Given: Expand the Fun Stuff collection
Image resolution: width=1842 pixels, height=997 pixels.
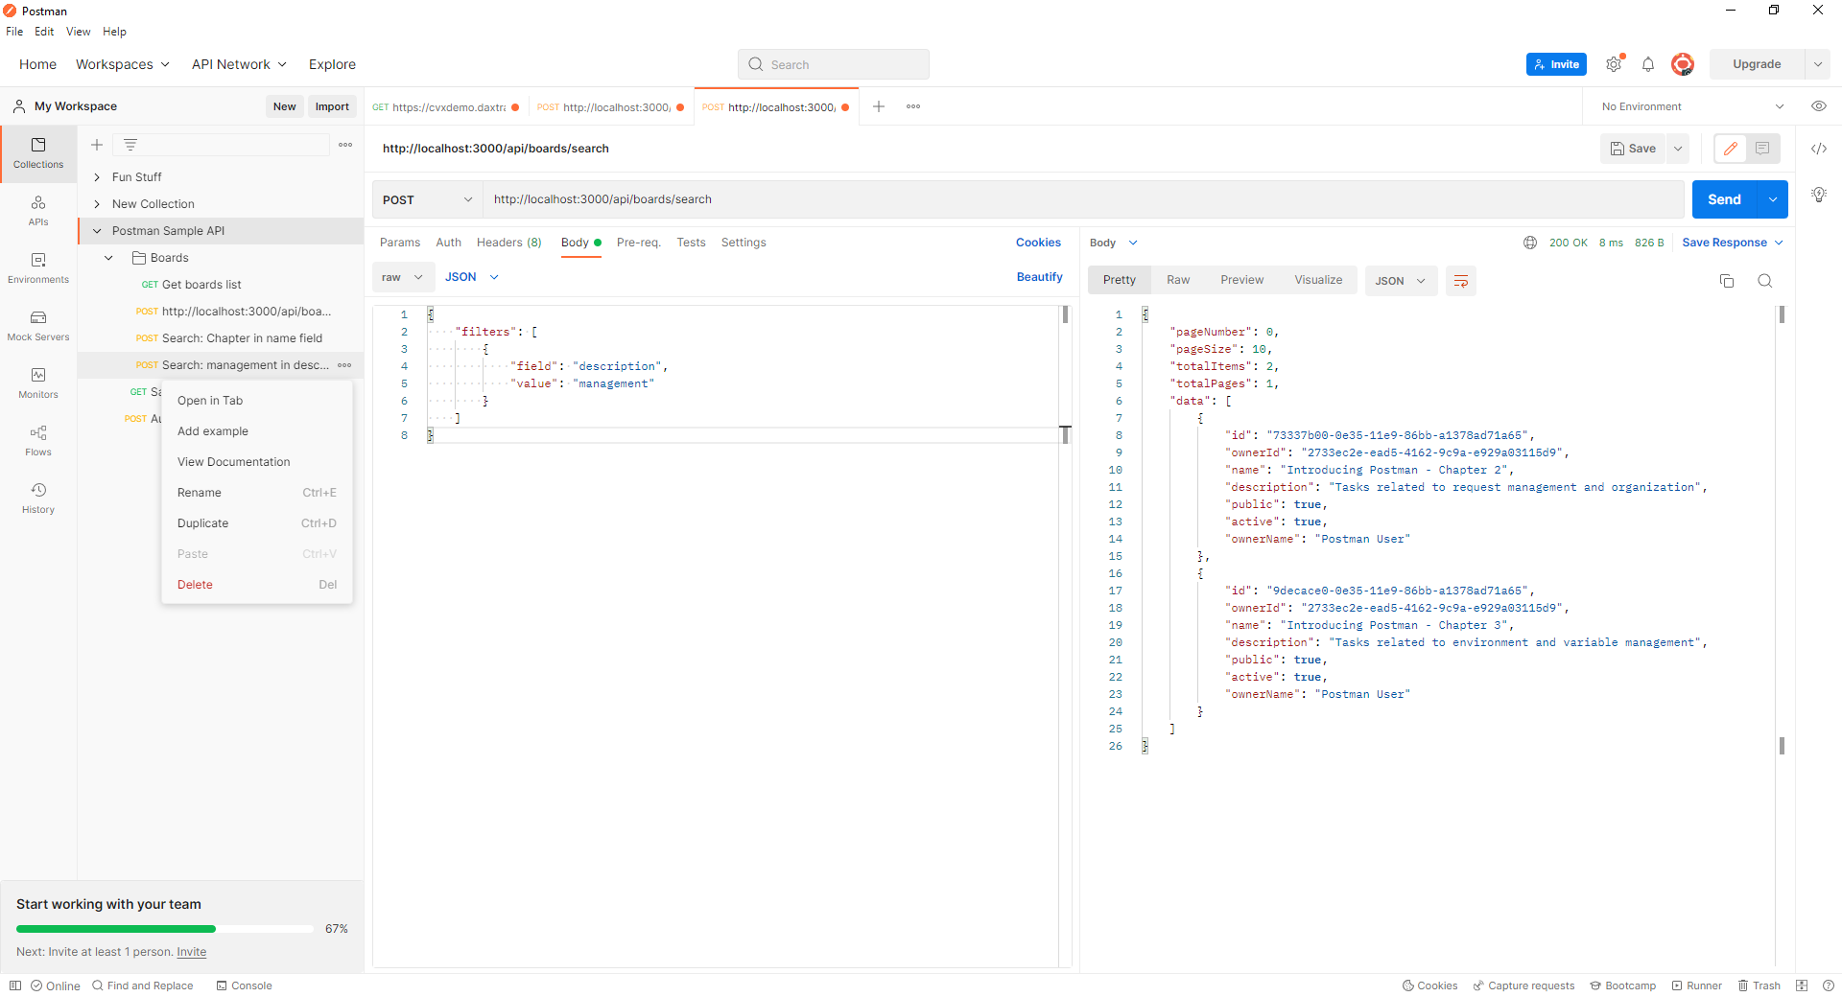Looking at the screenshot, I should pos(97,177).
